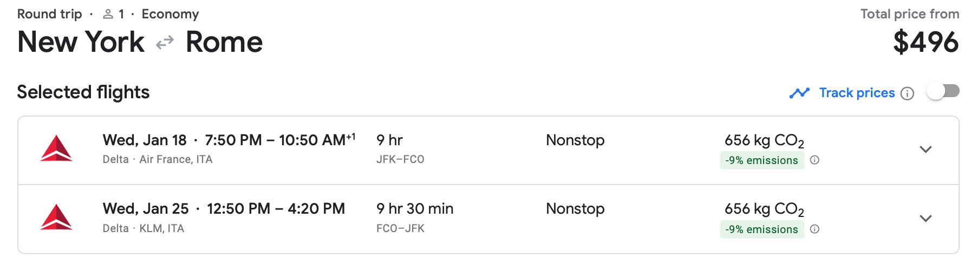Screen dimensions: 977x272
Task: Expand the Wed, Jan 18 flight details
Action: (x=926, y=149)
